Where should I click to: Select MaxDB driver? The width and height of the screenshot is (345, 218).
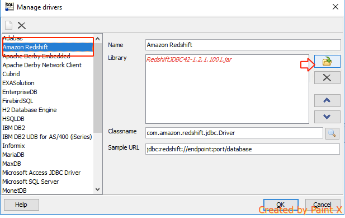(x=48, y=164)
